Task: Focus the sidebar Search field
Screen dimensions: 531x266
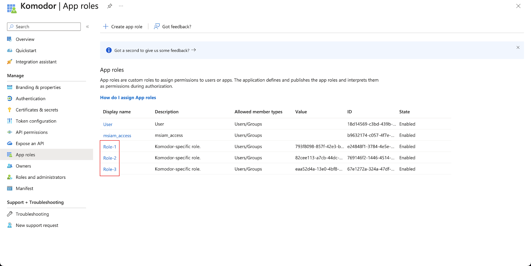Action: (x=44, y=27)
